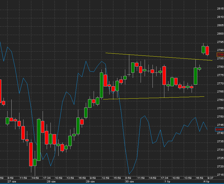224x184 pixels.
Task: Click the 2815 price axis label
Action: pos(220,9)
